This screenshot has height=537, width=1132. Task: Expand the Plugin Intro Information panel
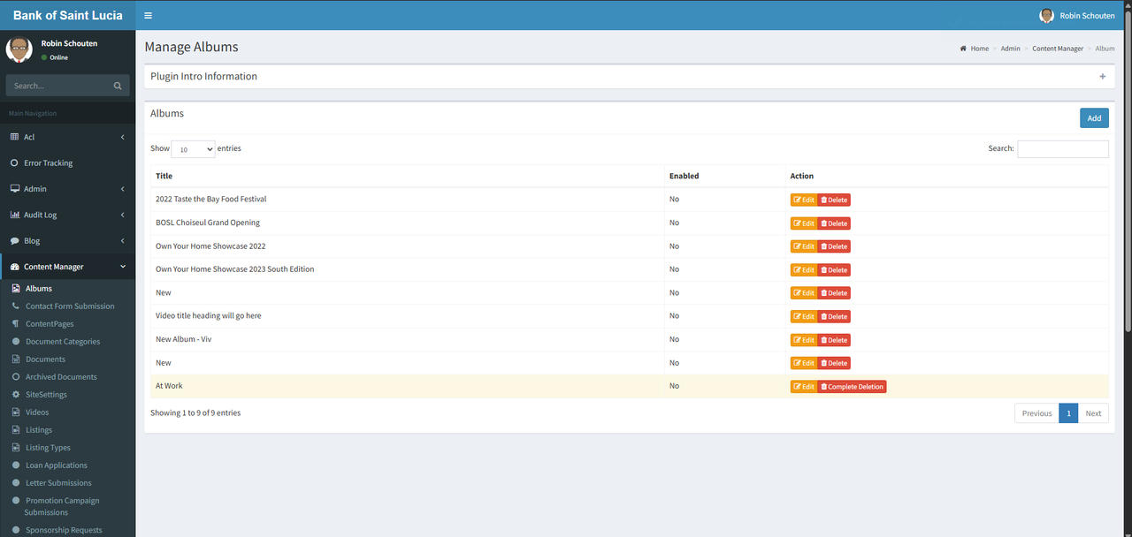coord(1103,77)
